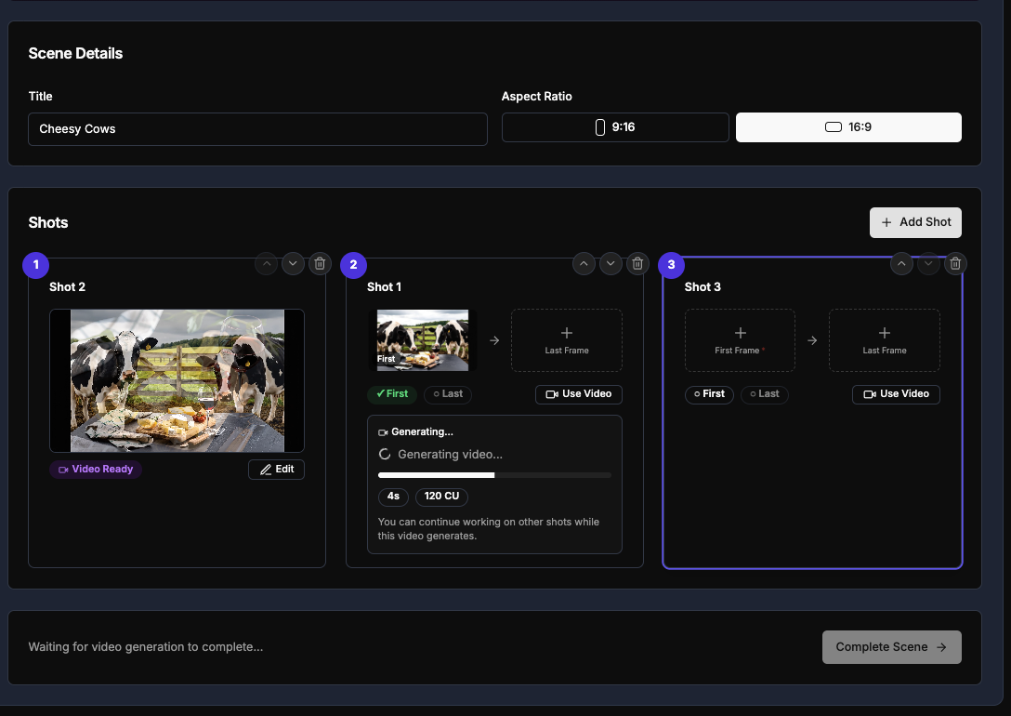Click the video generation progress bar
This screenshot has width=1011, height=716.
click(x=494, y=475)
